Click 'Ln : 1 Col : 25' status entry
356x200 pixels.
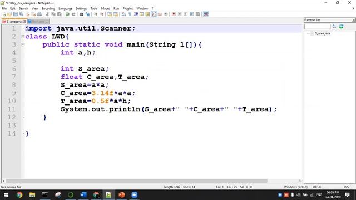[226, 187]
